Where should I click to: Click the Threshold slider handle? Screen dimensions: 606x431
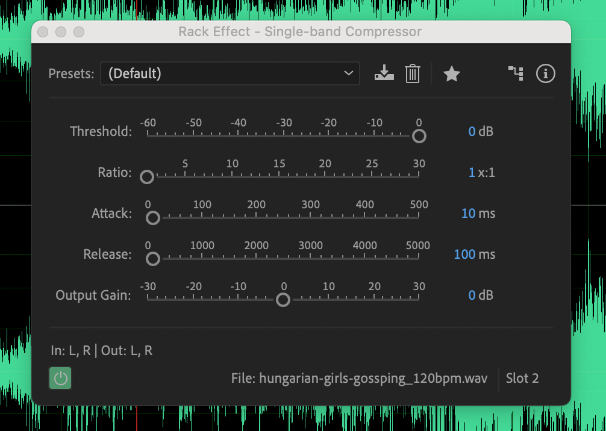click(x=419, y=136)
